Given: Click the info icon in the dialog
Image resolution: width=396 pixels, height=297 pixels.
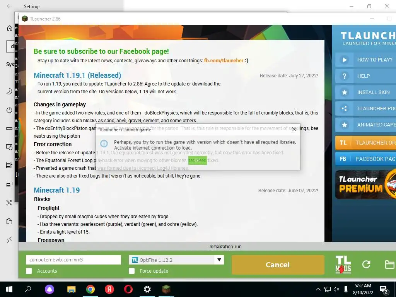Looking at the screenshot, I should coord(104,143).
